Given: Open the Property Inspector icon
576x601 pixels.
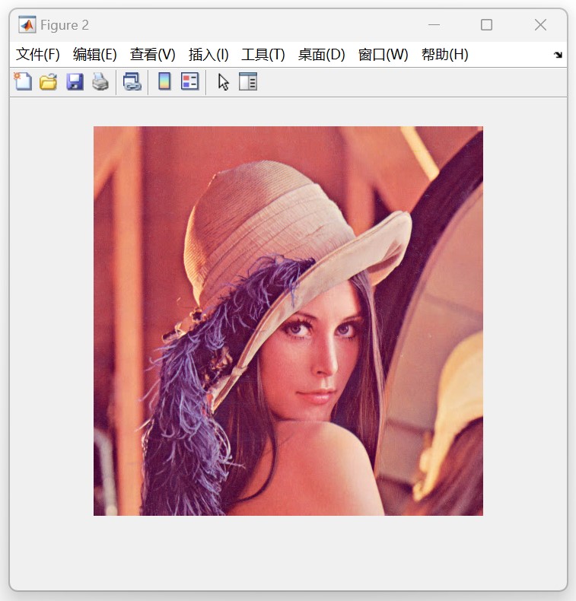Looking at the screenshot, I should coord(248,81).
